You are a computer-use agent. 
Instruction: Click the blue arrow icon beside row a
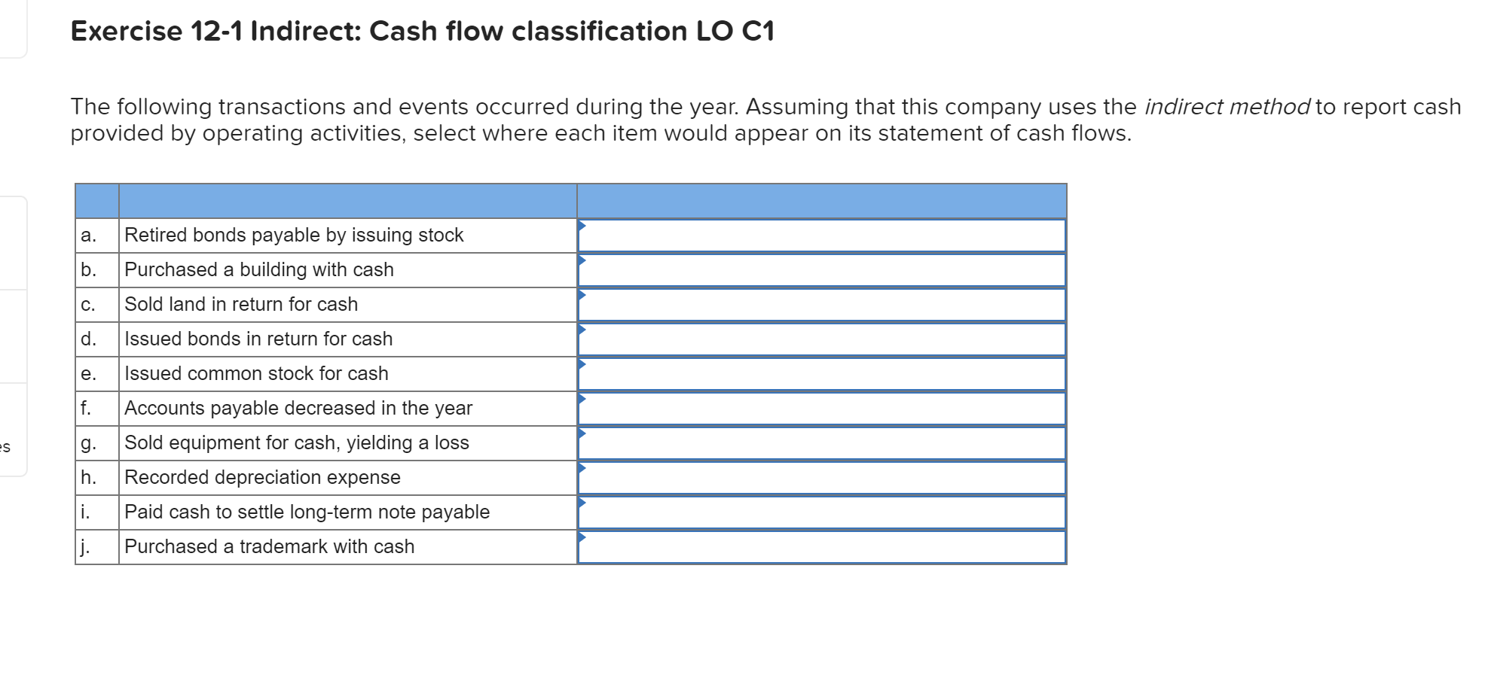click(x=582, y=225)
